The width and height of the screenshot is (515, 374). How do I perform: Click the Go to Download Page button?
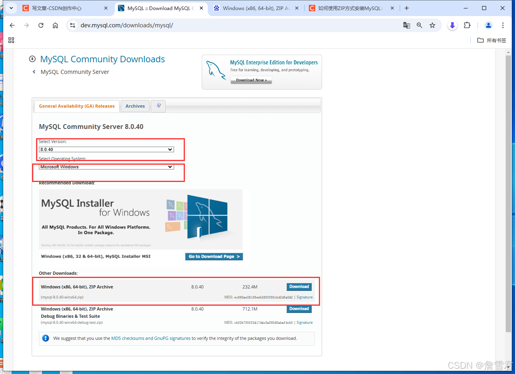[x=214, y=256]
